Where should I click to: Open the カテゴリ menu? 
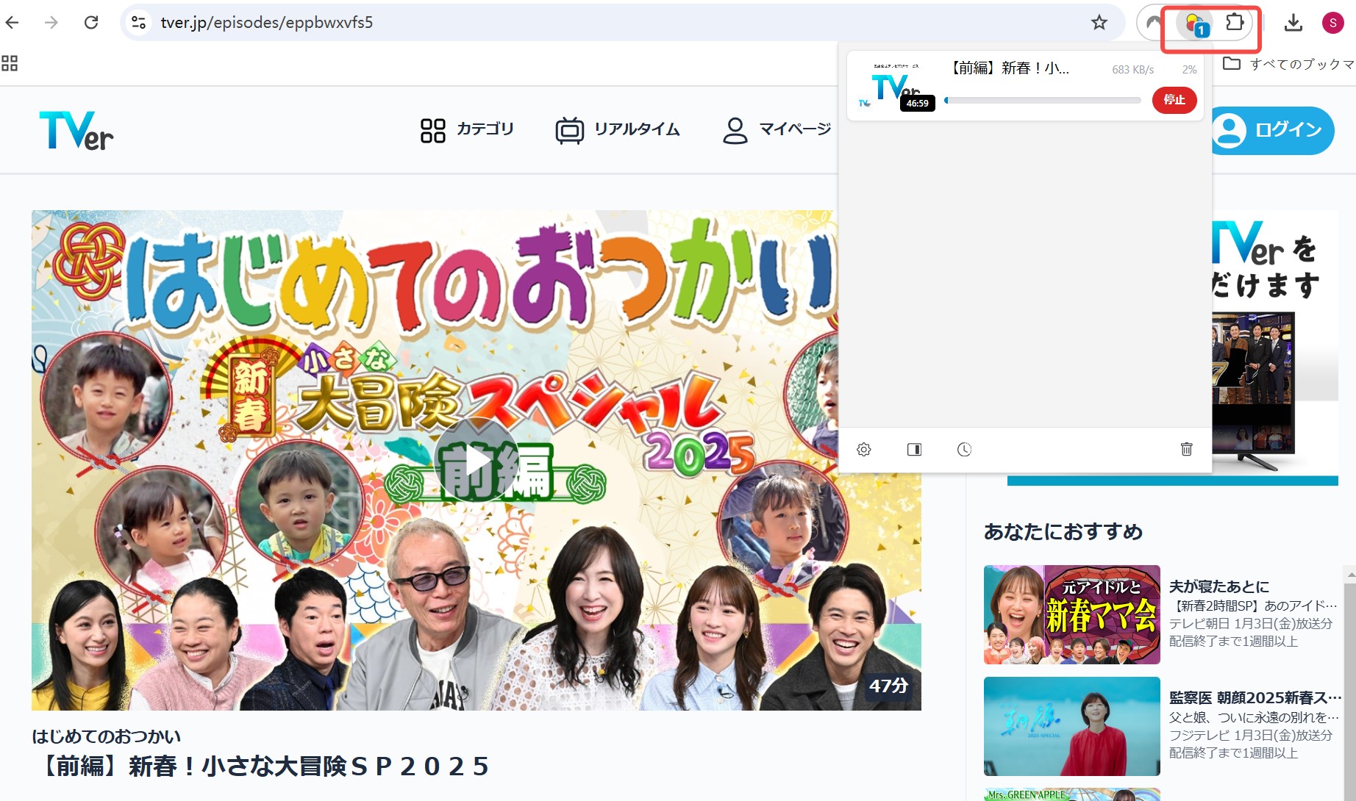pos(467,130)
